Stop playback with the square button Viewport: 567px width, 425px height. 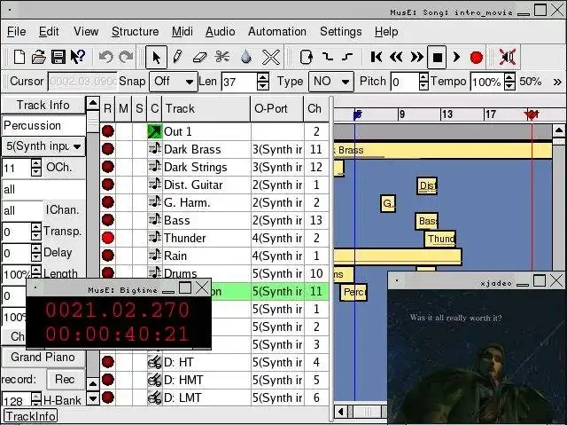pos(437,57)
